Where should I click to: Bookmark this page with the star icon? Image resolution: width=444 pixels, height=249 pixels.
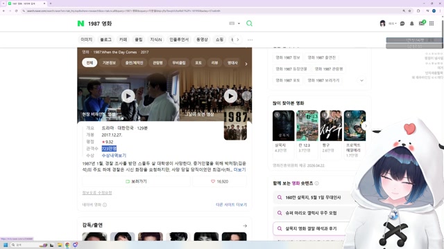pyautogui.click(x=409, y=11)
